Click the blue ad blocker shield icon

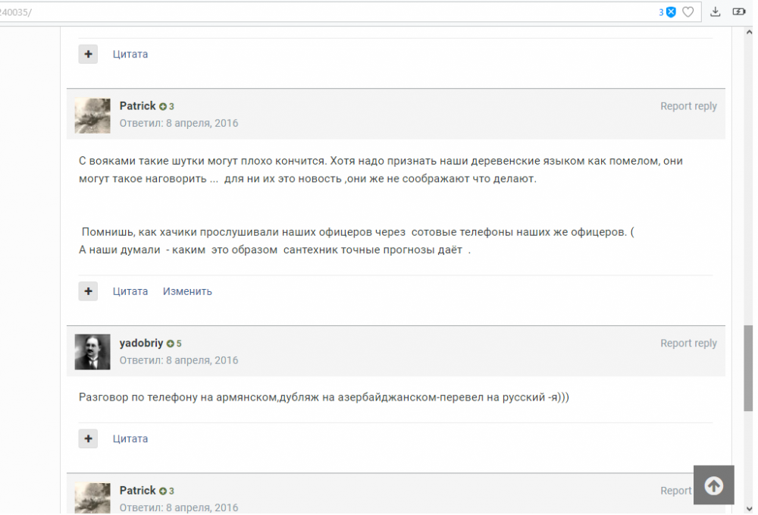pyautogui.click(x=670, y=11)
